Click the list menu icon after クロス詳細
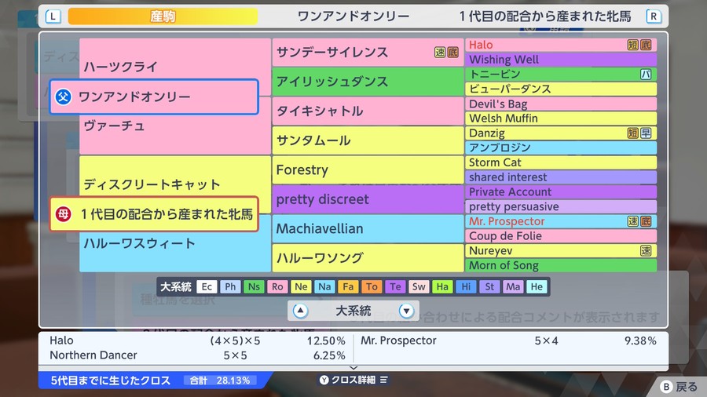The height and width of the screenshot is (397, 707). click(383, 380)
